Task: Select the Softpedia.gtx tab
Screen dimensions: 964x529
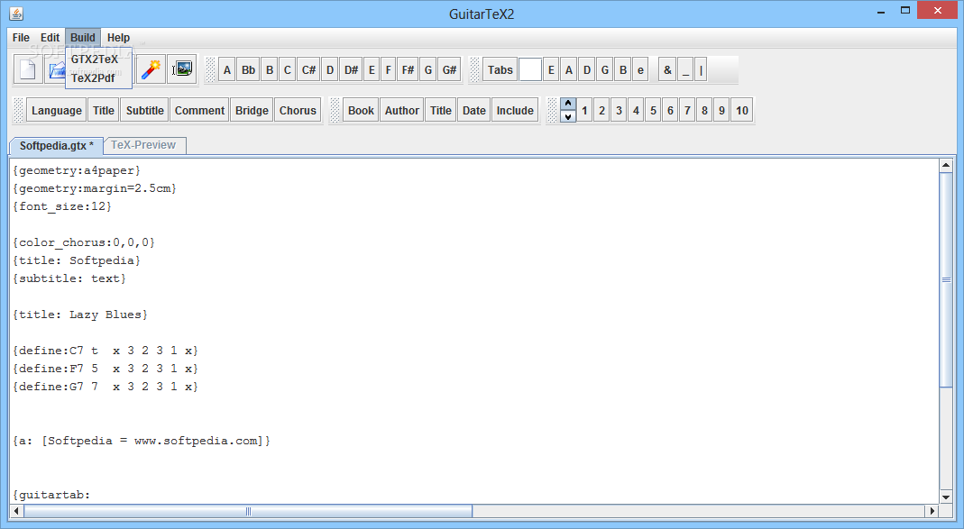Action: (x=56, y=146)
